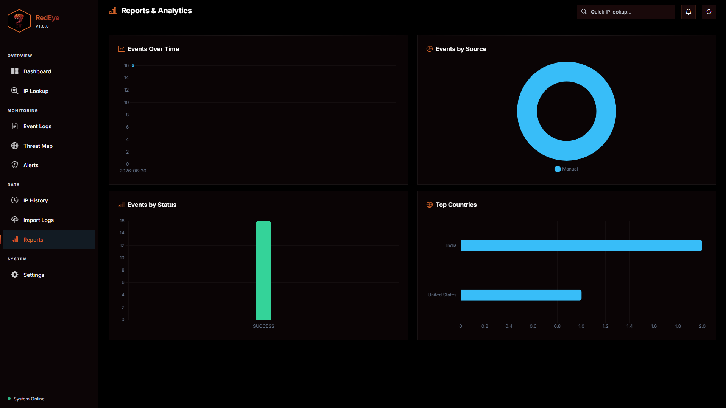Click the data point on Events Over Time
Viewport: 726px width, 408px height.
pos(133,65)
